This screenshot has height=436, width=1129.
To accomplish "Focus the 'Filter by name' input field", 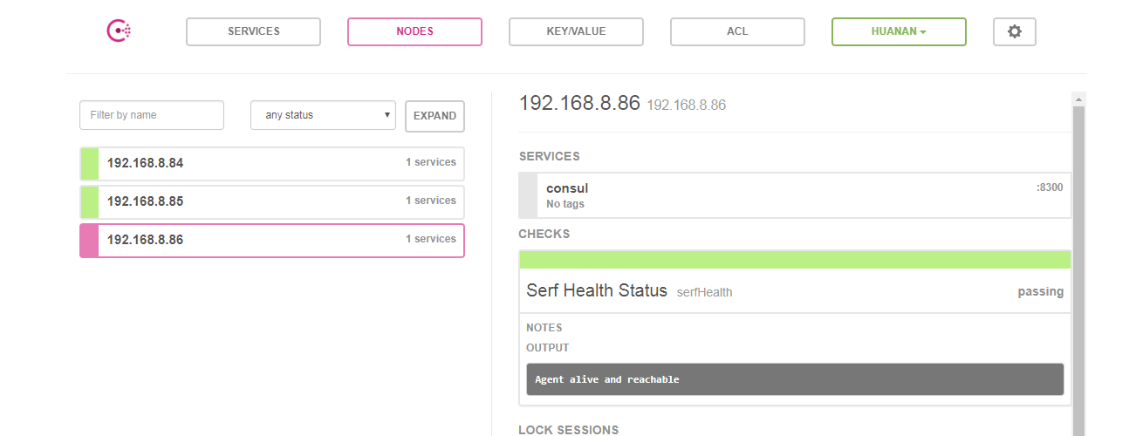I will [x=152, y=115].
